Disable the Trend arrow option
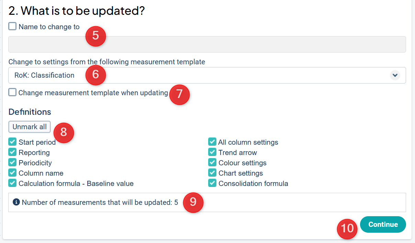 (212, 152)
